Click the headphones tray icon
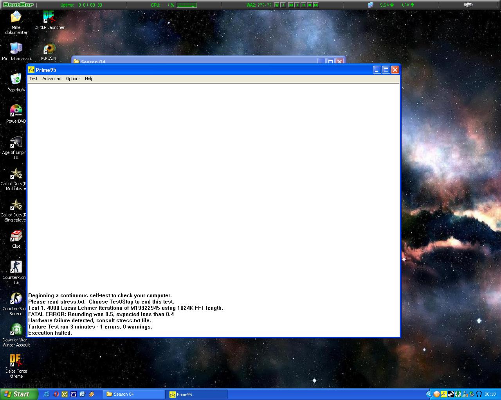 (x=479, y=394)
